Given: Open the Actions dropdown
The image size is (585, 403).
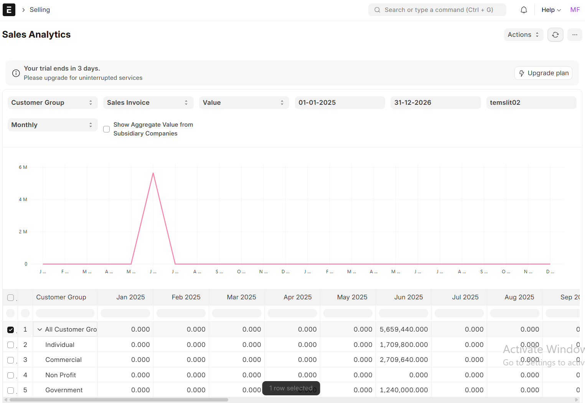Looking at the screenshot, I should pos(524,35).
